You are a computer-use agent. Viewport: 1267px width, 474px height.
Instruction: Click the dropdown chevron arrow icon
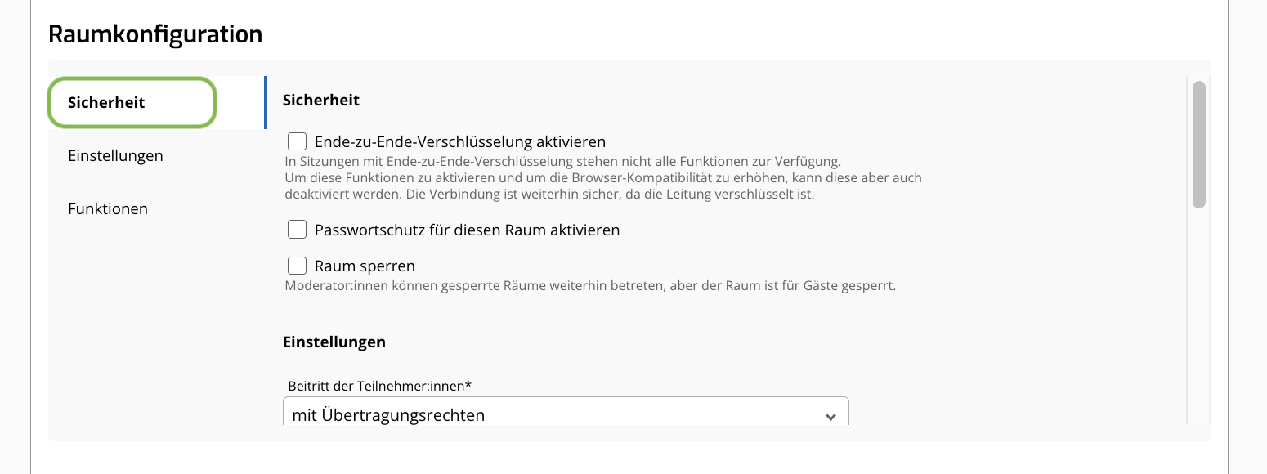(830, 417)
